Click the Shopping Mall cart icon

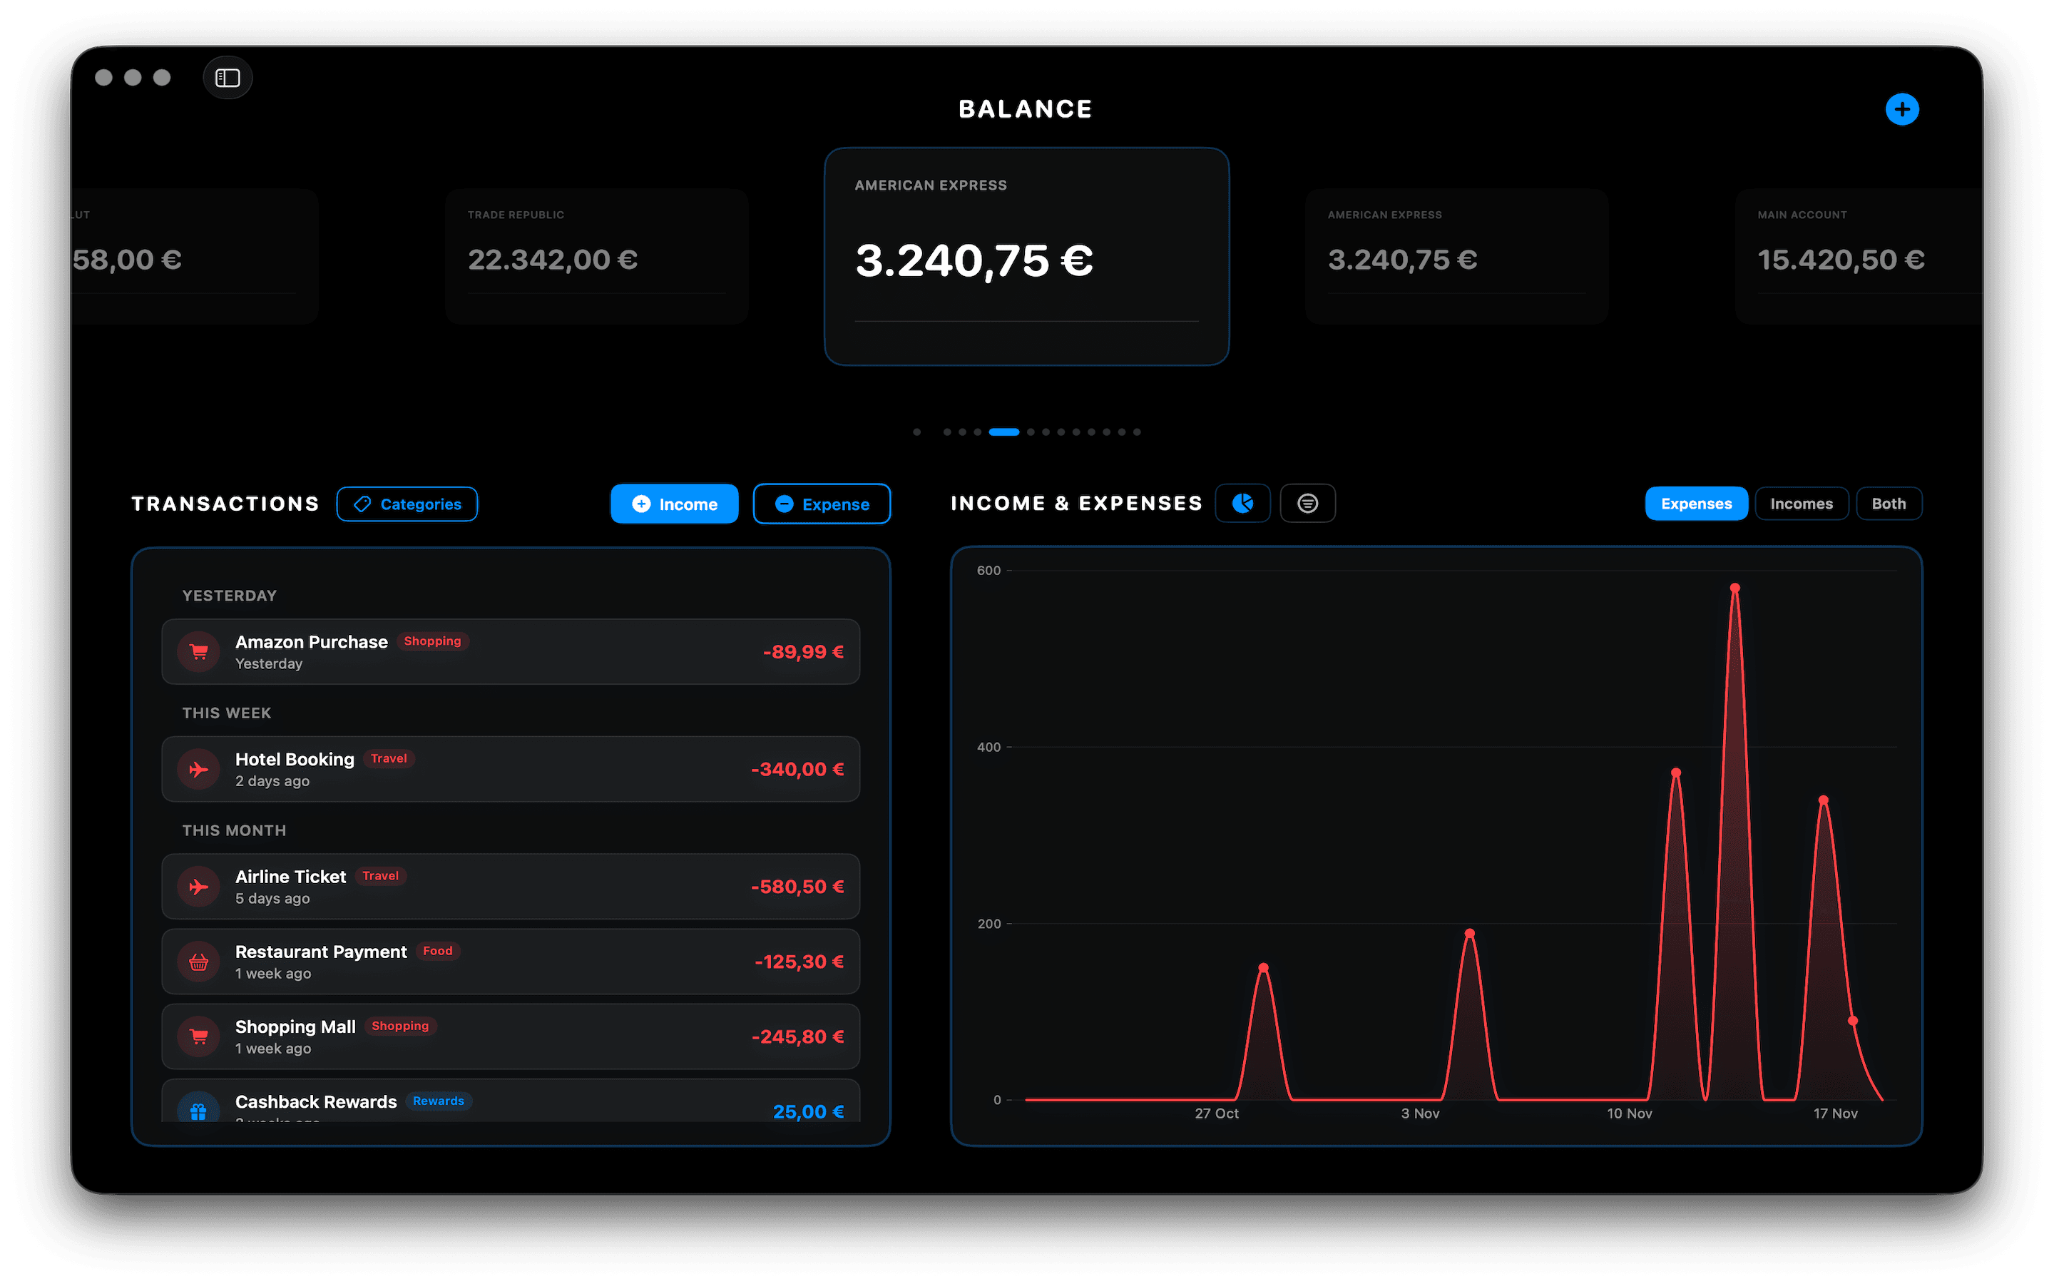[x=198, y=1037]
